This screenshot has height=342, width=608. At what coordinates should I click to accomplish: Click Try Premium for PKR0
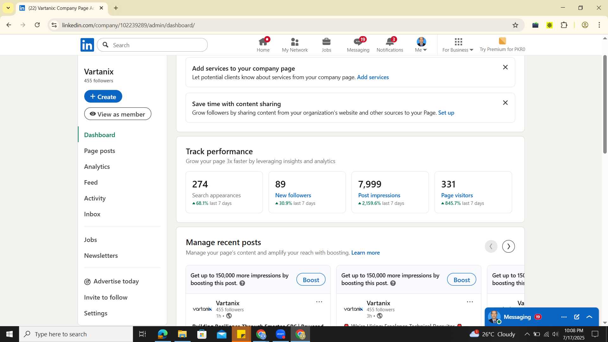click(502, 45)
